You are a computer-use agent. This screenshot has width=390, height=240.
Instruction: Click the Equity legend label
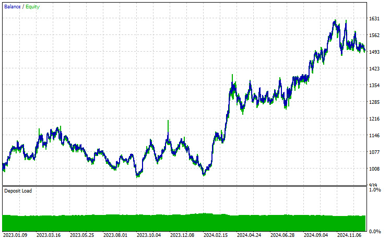pos(32,7)
